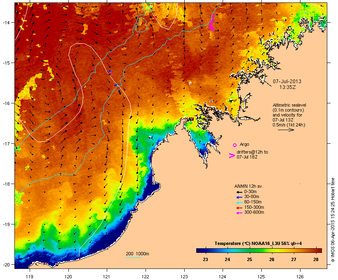The image size is (338, 280).
Task: Click the date text 07-Jul-2013
Action: pyautogui.click(x=287, y=82)
